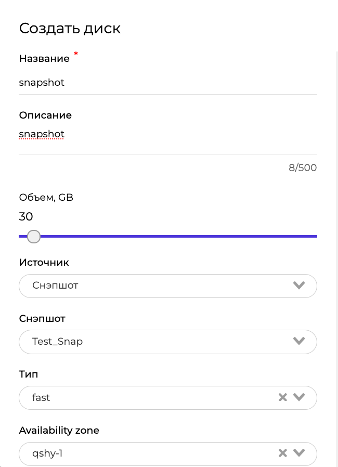Click the Availability zone label
This screenshot has width=338, height=467.
tap(59, 431)
